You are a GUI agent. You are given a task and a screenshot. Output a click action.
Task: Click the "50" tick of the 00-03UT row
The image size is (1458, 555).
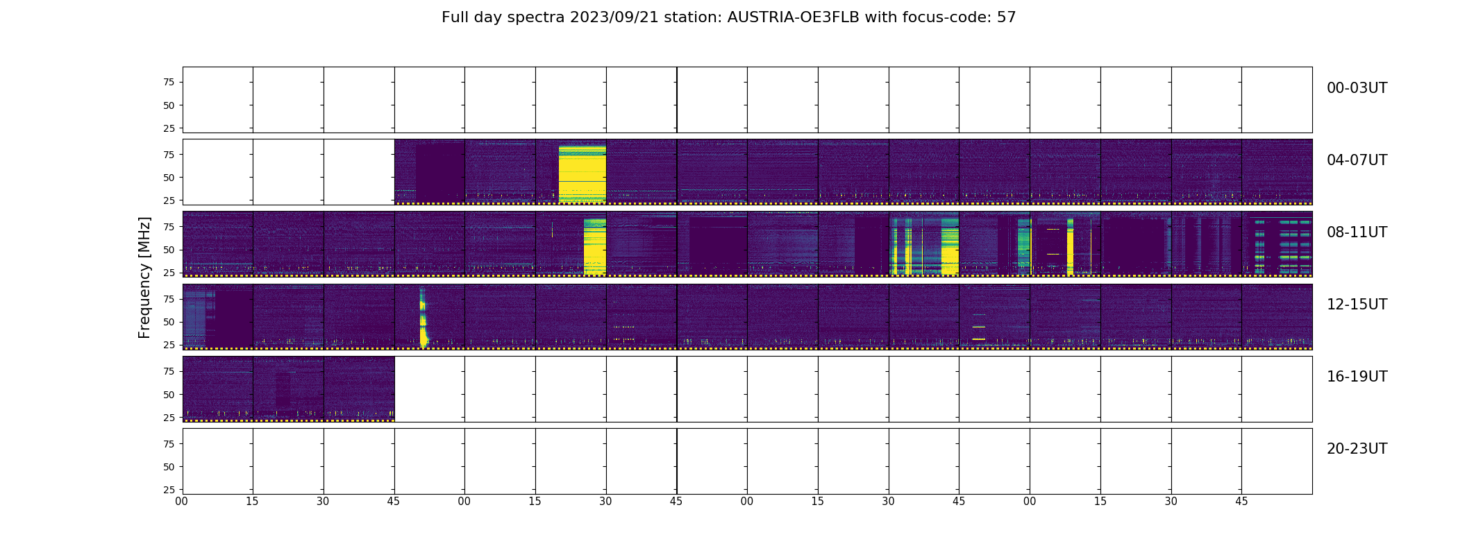pyautogui.click(x=169, y=105)
